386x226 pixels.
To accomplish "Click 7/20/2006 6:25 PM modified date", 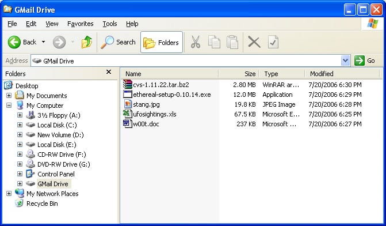I will [x=335, y=114].
